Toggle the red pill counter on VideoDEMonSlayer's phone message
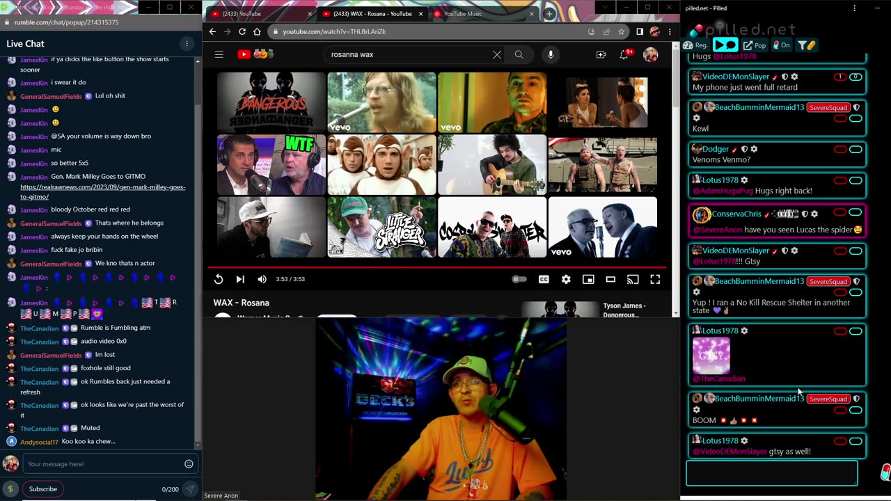 tap(840, 77)
